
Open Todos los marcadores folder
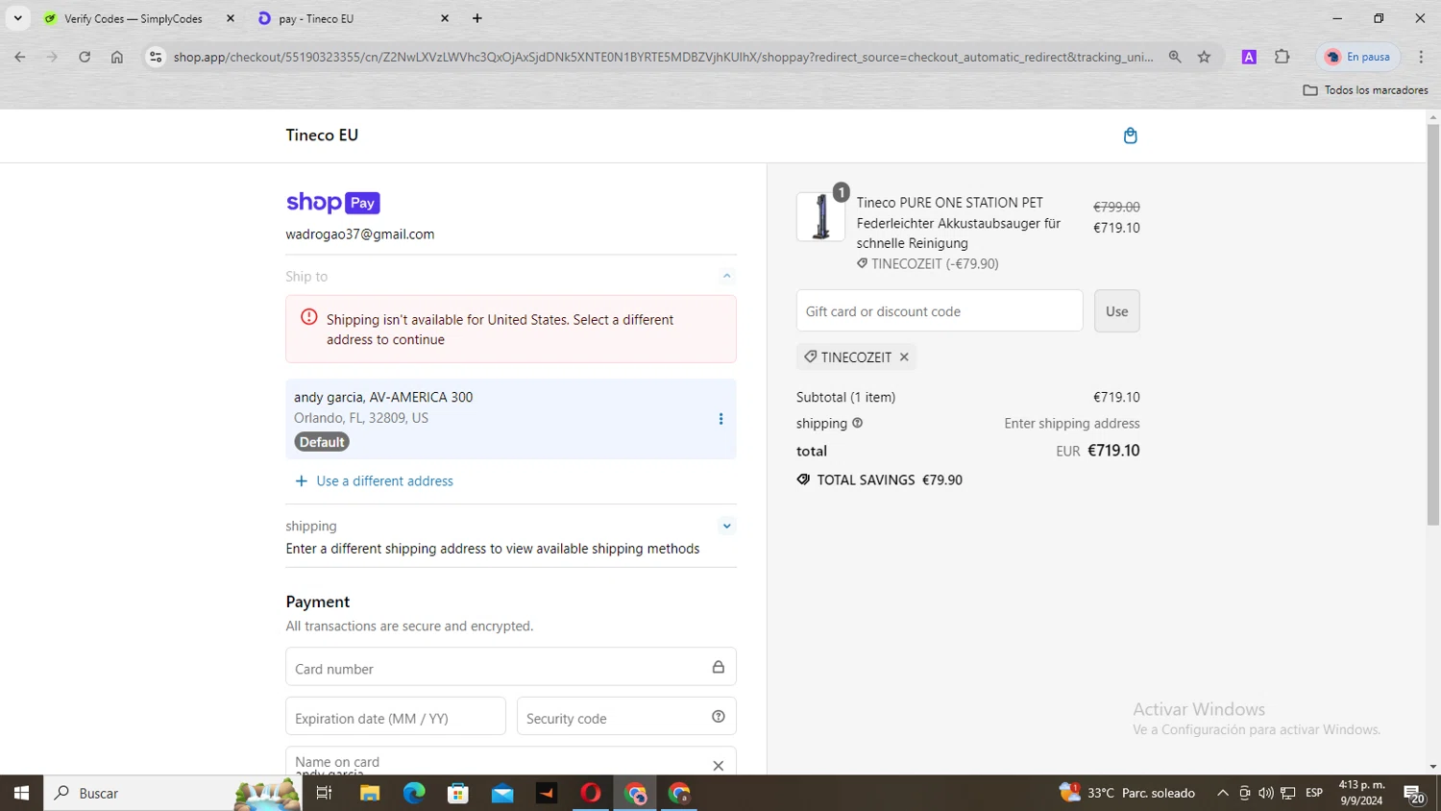(1365, 89)
